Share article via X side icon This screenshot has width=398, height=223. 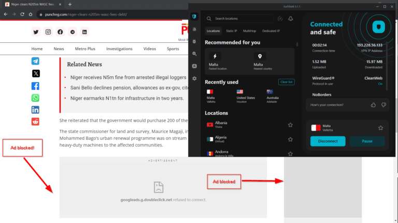pos(36,74)
